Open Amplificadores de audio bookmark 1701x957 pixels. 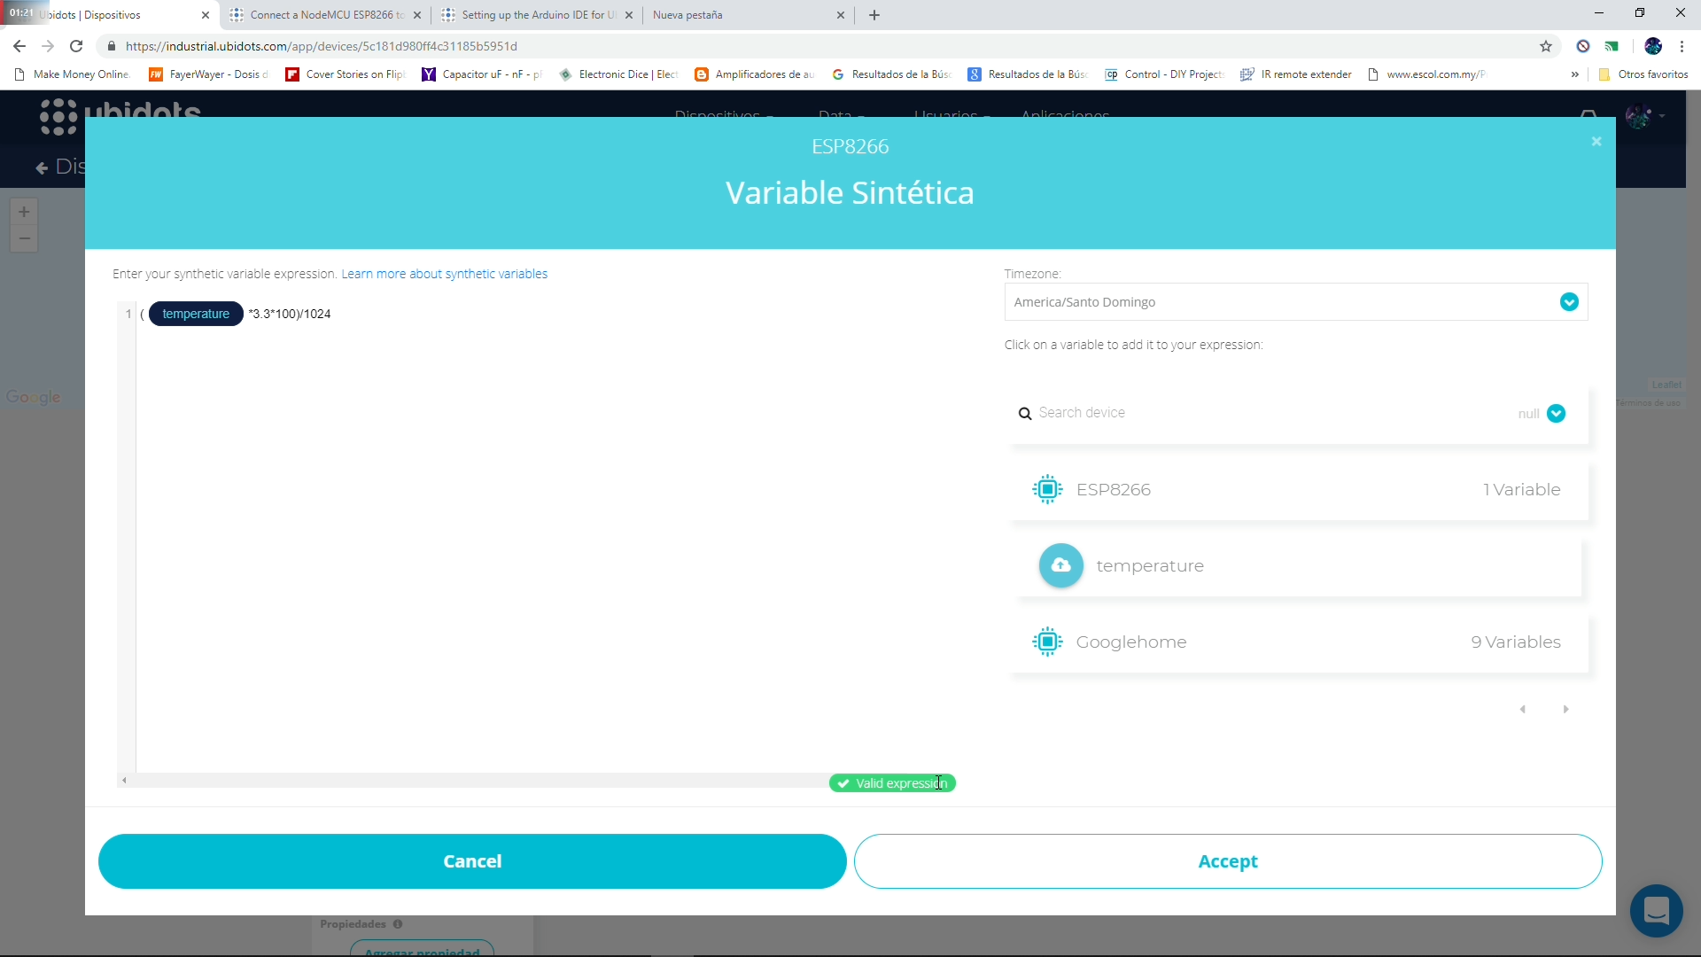(x=755, y=74)
